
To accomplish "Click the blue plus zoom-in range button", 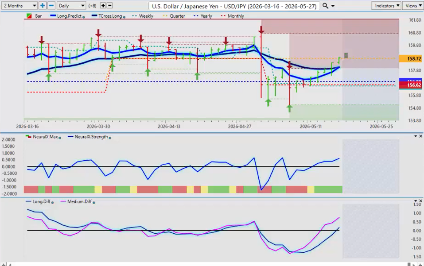I will [x=43, y=5].
